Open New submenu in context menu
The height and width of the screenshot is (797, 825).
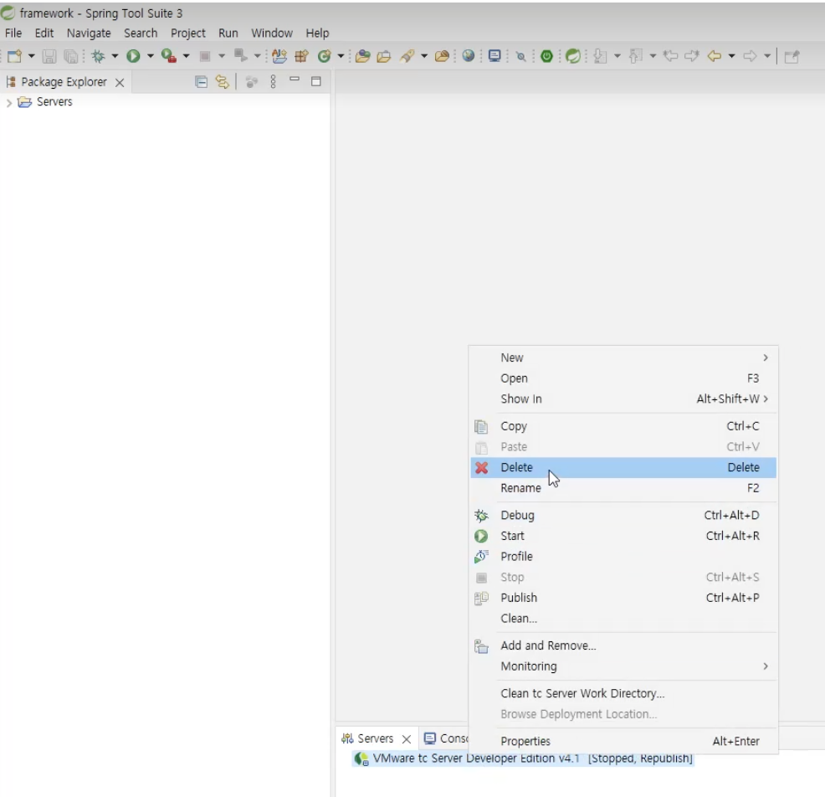pyautogui.click(x=623, y=357)
